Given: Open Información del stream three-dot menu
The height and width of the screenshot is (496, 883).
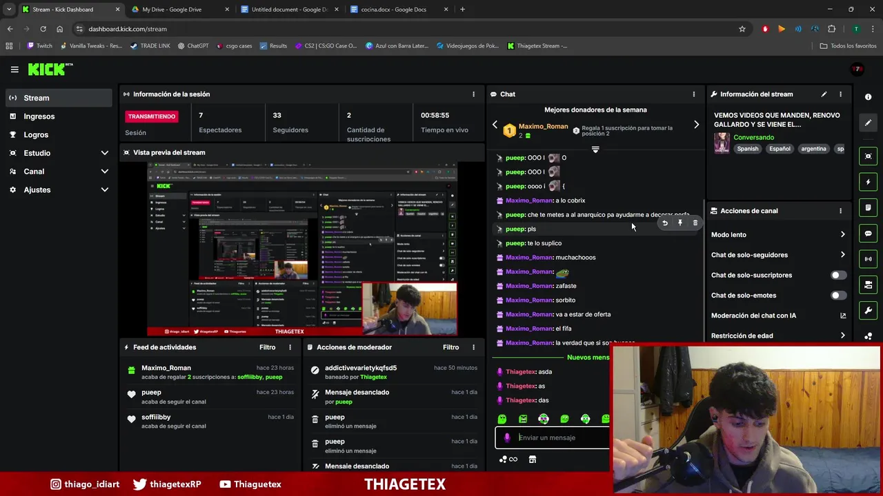Looking at the screenshot, I should (x=840, y=94).
